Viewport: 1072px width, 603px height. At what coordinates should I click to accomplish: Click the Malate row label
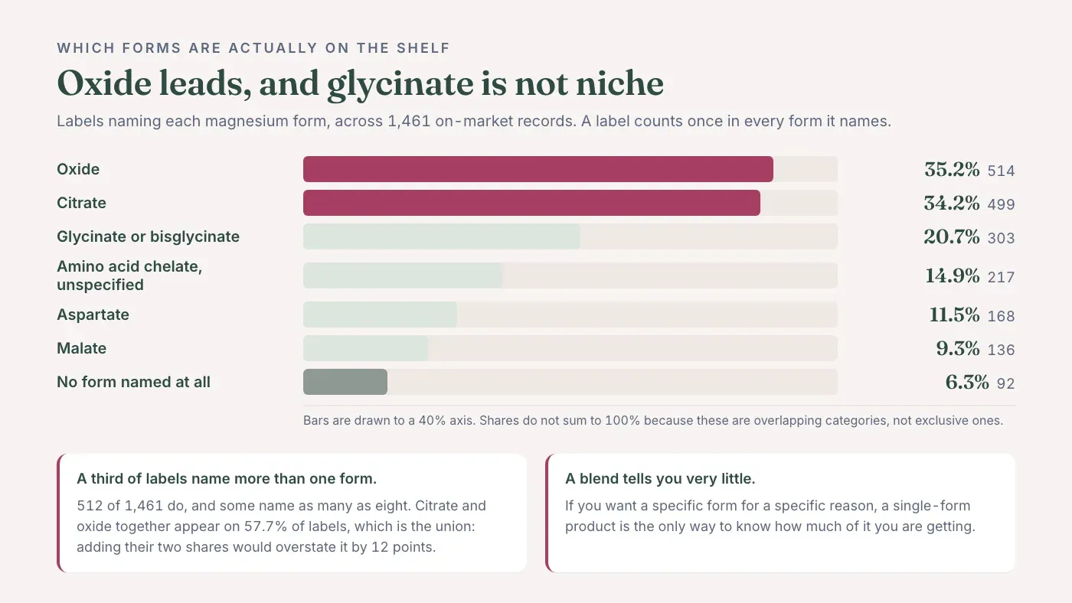[81, 348]
